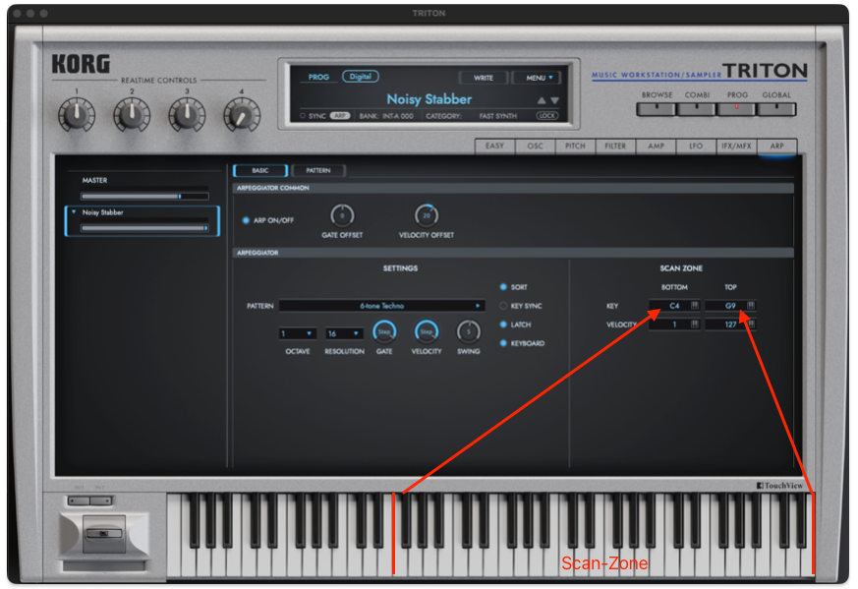The width and height of the screenshot is (858, 589).
Task: Click keyboard icon beside Key Top G9
Action: (751, 306)
